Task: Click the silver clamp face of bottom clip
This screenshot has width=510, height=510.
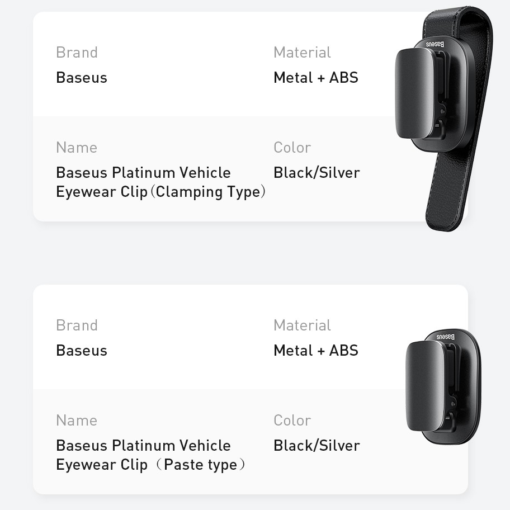Action: 425,386
